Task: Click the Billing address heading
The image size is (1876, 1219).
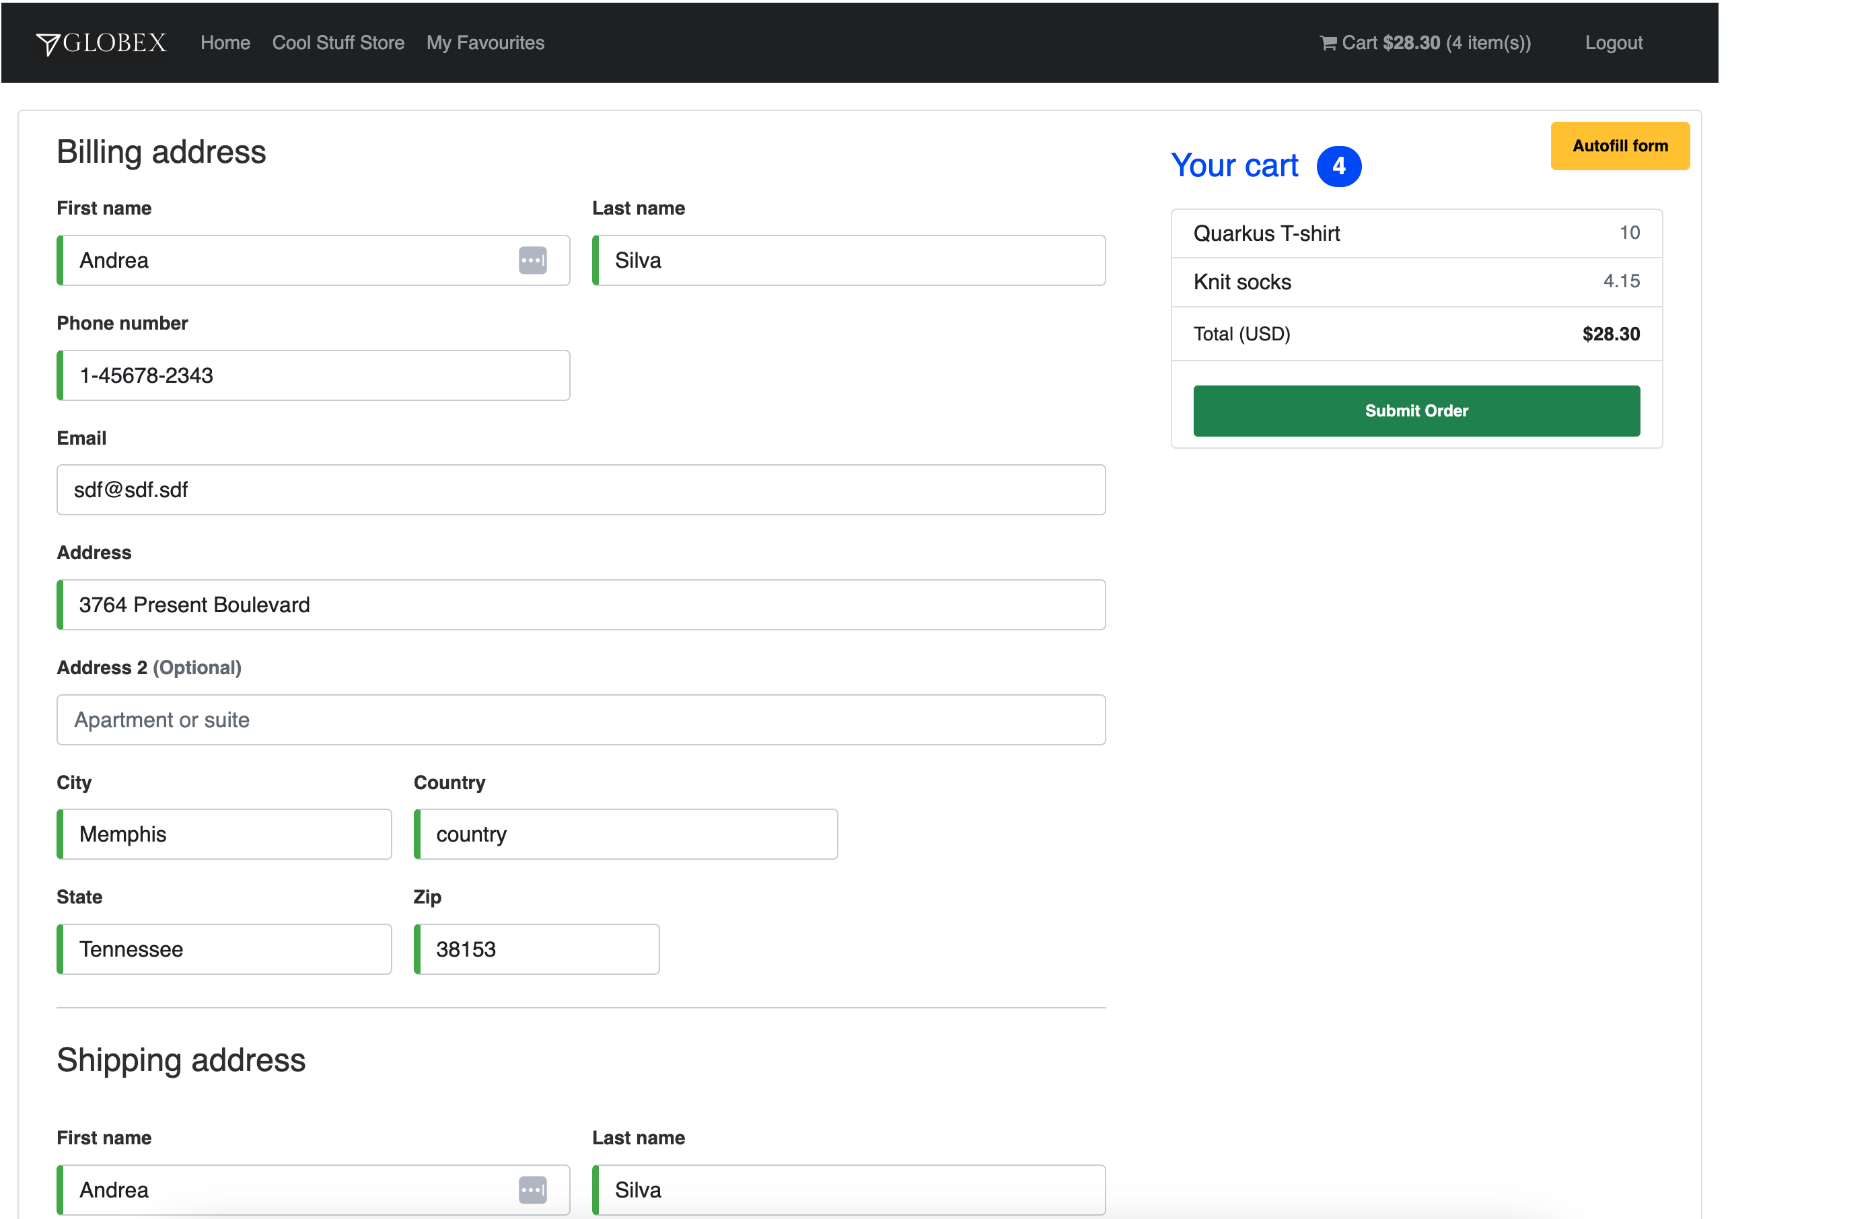Action: point(161,152)
